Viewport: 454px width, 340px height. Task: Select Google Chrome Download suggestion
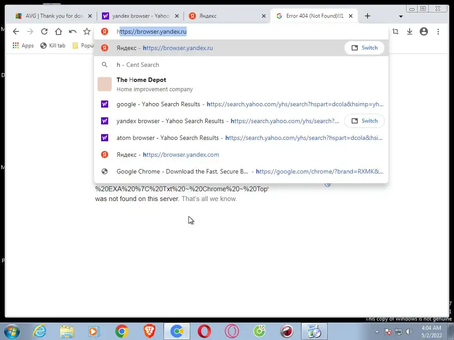point(241,171)
